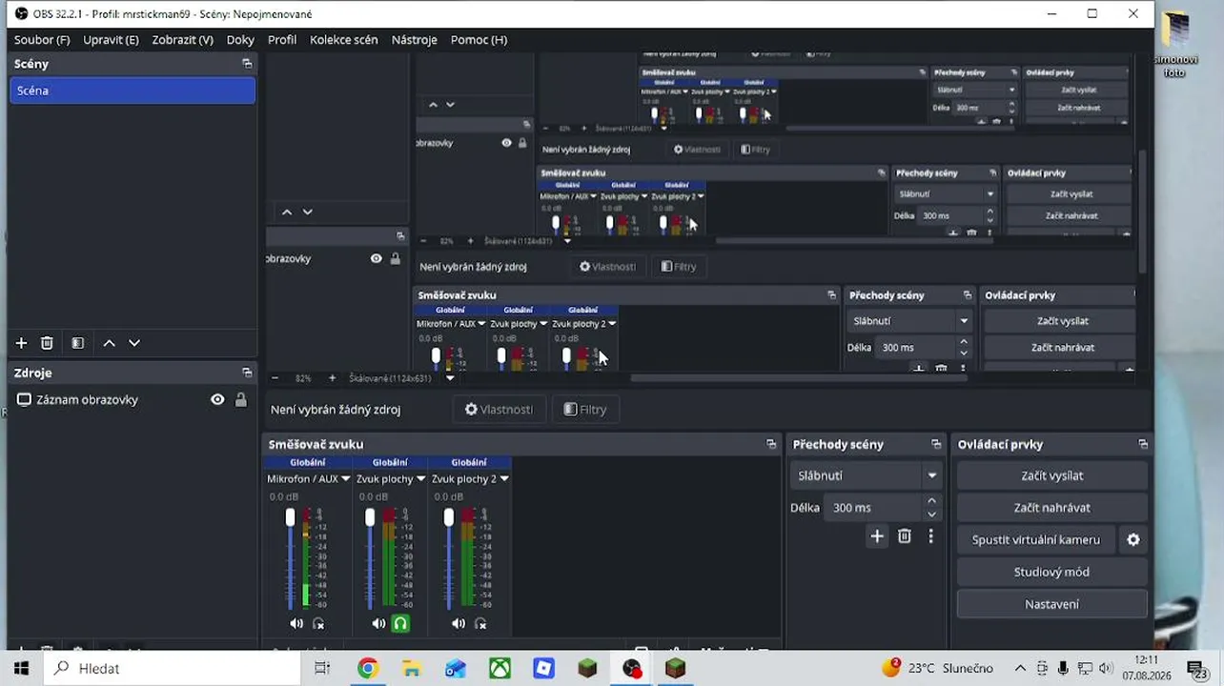The height and width of the screenshot is (686, 1224).
Task: Move scene down with arrow icon
Action: click(x=134, y=343)
